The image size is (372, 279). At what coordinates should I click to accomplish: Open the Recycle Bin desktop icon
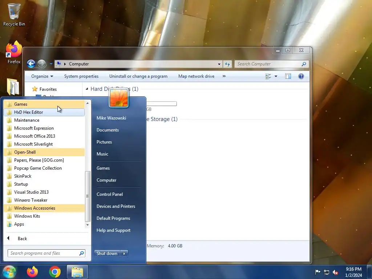pos(14,14)
